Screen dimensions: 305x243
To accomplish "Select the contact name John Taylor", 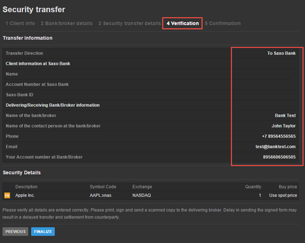I will pyautogui.click(x=283, y=126).
